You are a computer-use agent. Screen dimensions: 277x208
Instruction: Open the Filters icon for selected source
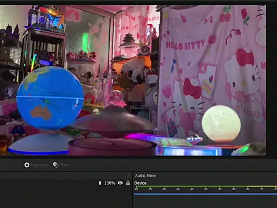[55, 165]
